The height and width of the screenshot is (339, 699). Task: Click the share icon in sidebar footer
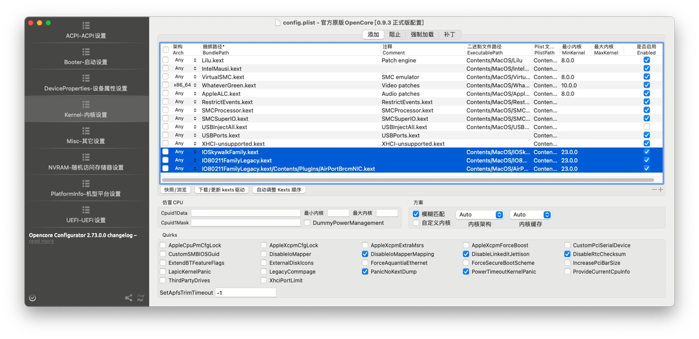pos(128,298)
